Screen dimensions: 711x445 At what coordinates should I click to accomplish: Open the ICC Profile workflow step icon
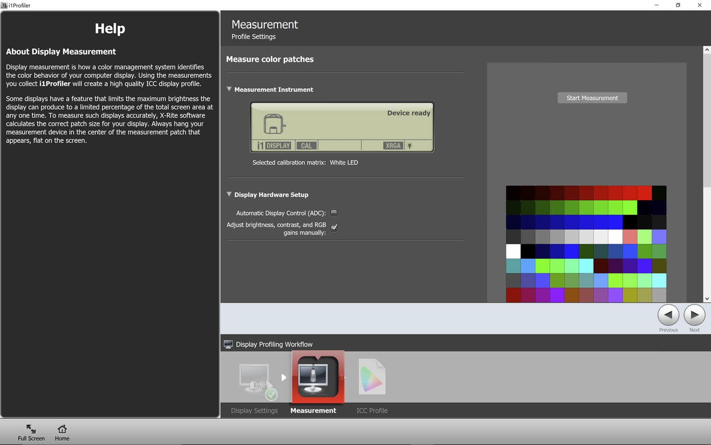point(372,377)
